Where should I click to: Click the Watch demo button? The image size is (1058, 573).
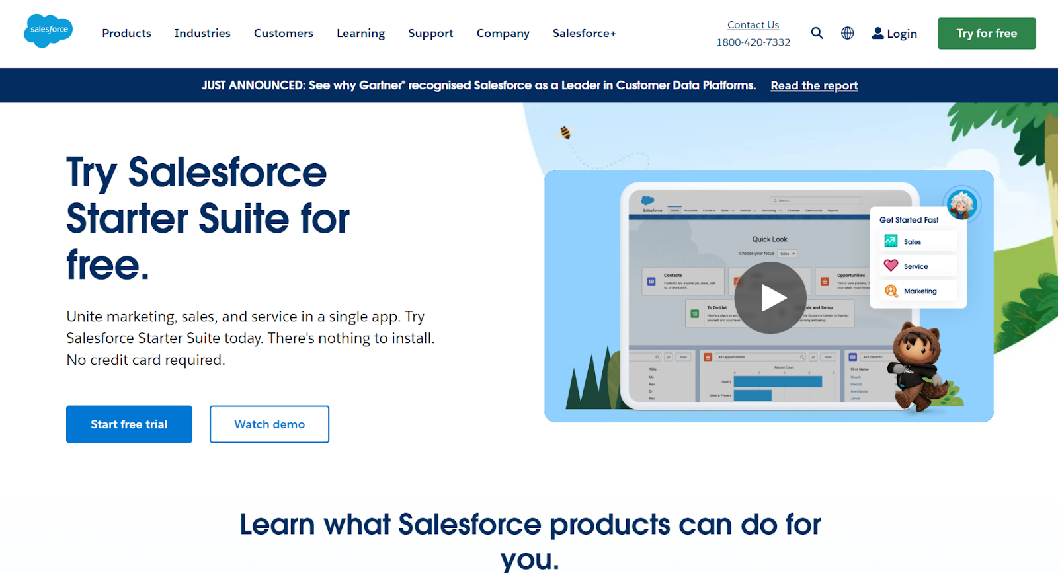270,424
